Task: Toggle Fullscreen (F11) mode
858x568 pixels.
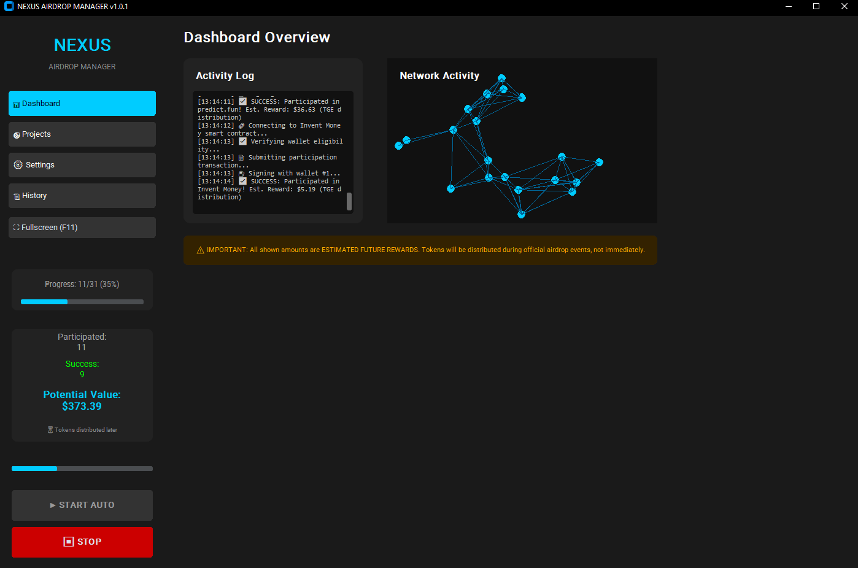Action: [82, 228]
